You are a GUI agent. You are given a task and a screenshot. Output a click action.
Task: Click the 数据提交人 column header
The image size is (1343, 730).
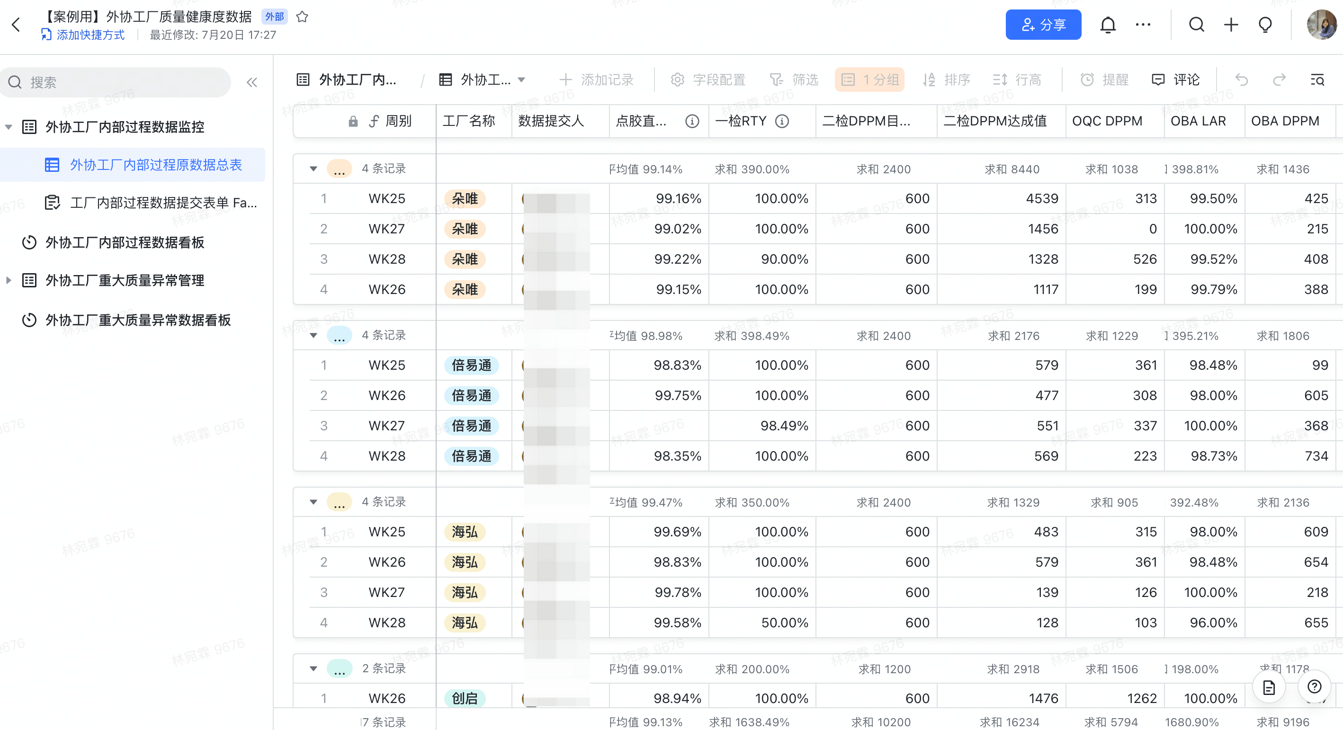point(561,121)
